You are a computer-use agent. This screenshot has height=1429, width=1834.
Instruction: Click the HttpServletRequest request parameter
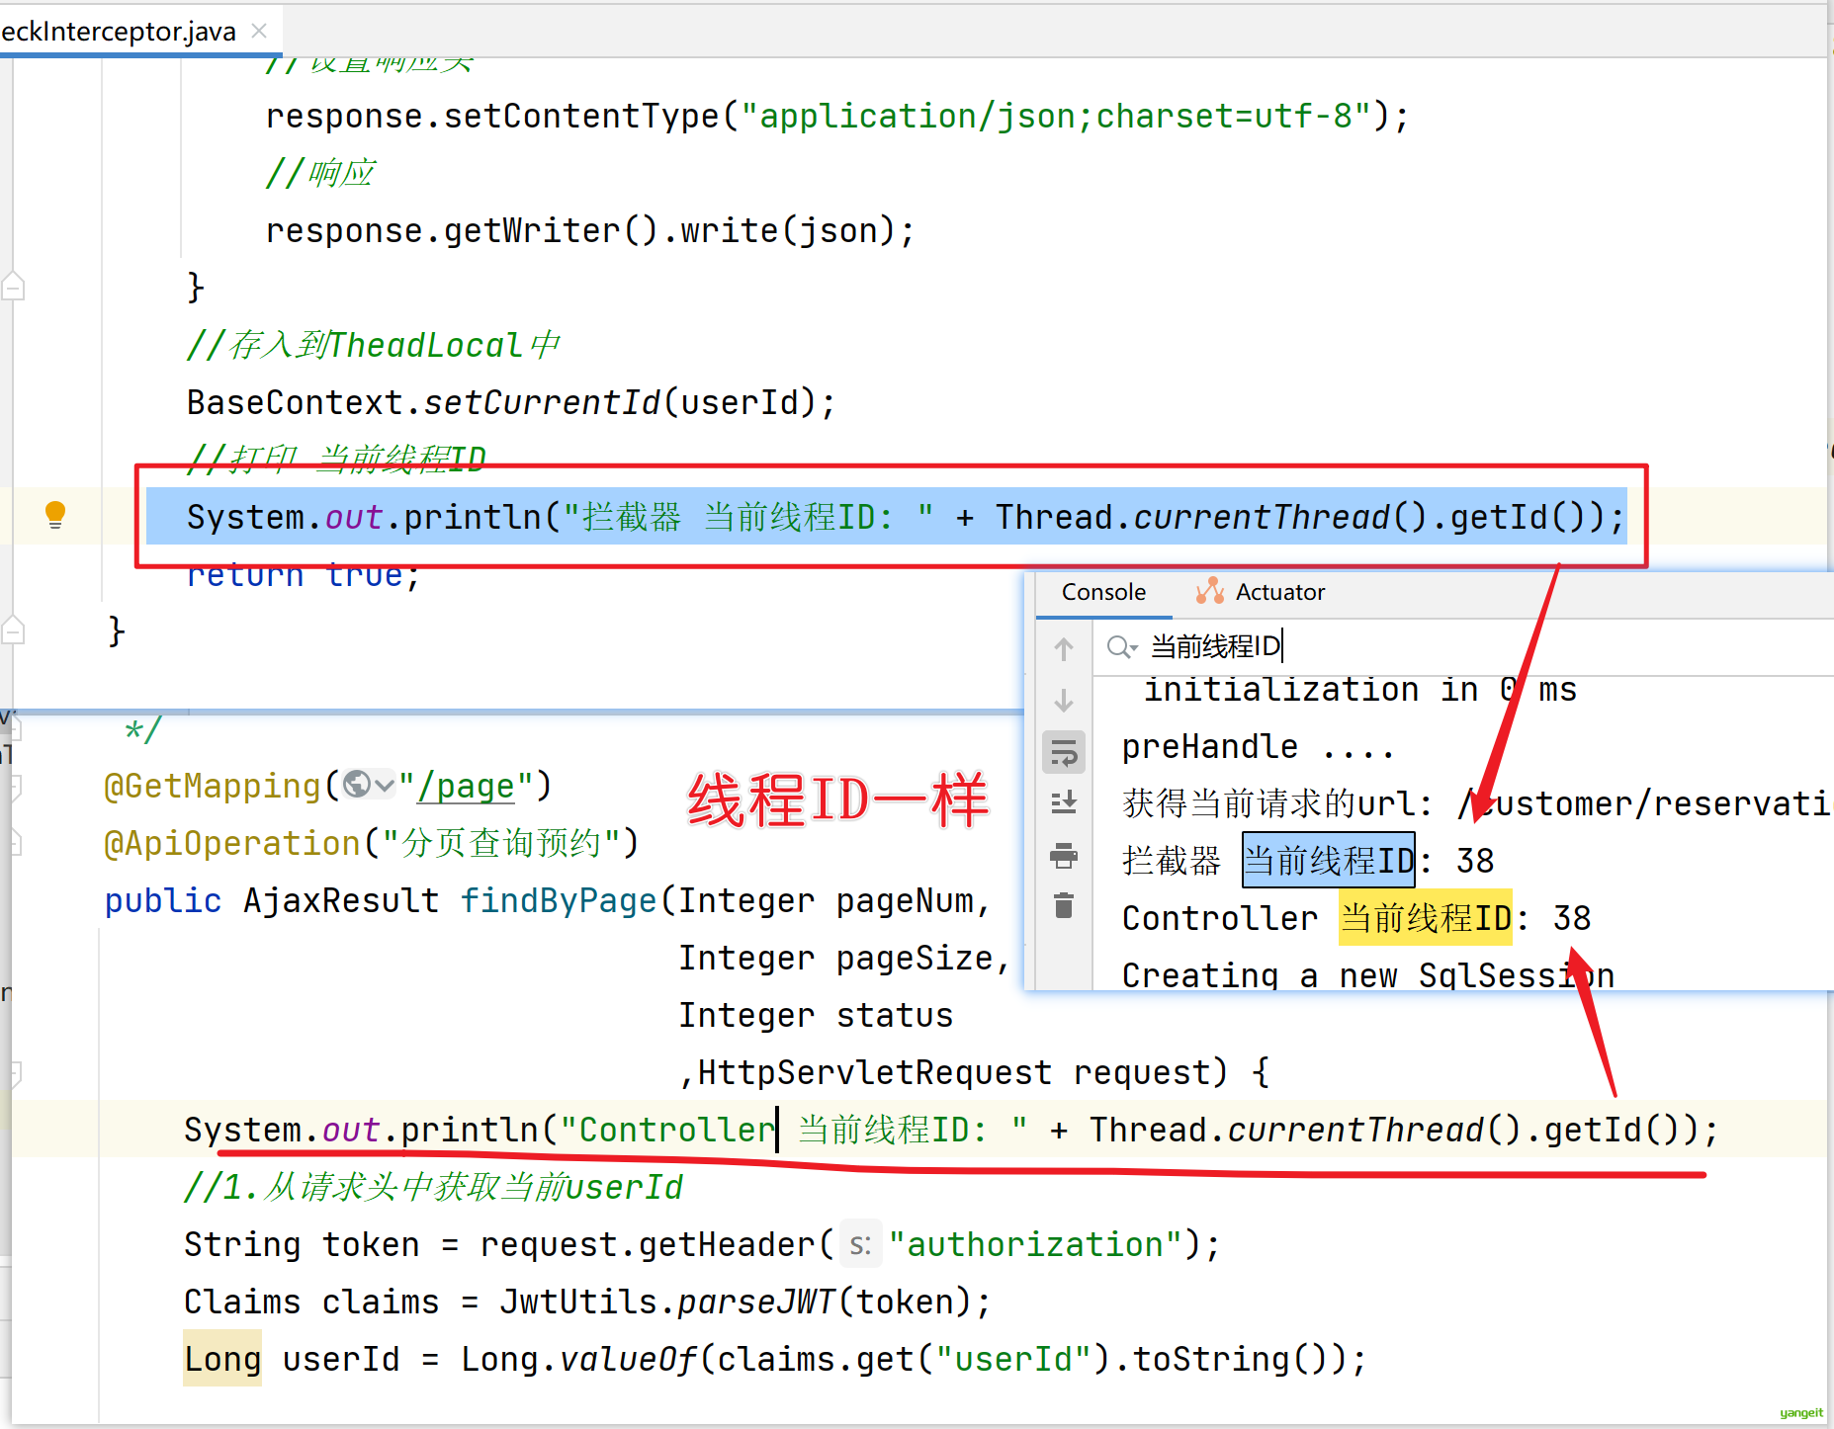[x=954, y=1072]
